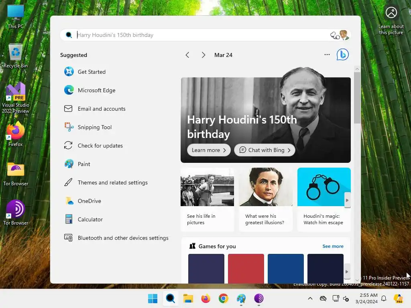
Task: Open Firefox from the taskbar
Action: pos(206,298)
